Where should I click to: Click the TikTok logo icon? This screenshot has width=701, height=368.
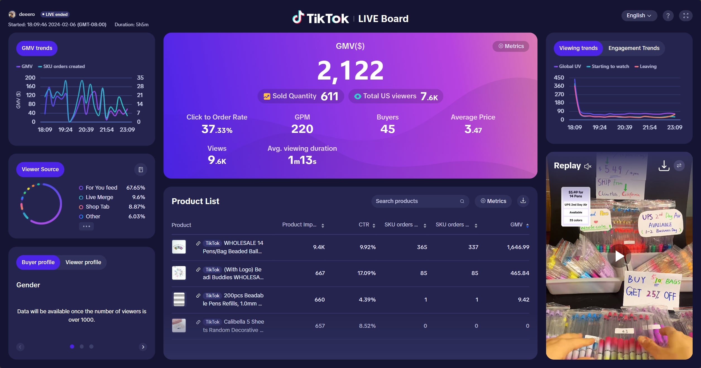pyautogui.click(x=298, y=17)
